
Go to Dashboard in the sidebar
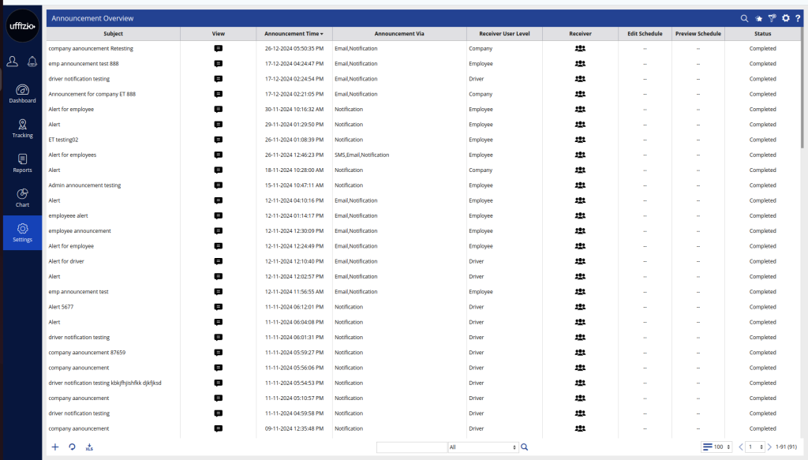click(x=22, y=94)
